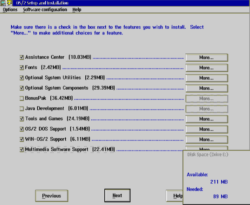The image size is (250, 205).
Task: Toggle the WIN-OS/2 Support checkbox
Action: (x=22, y=139)
